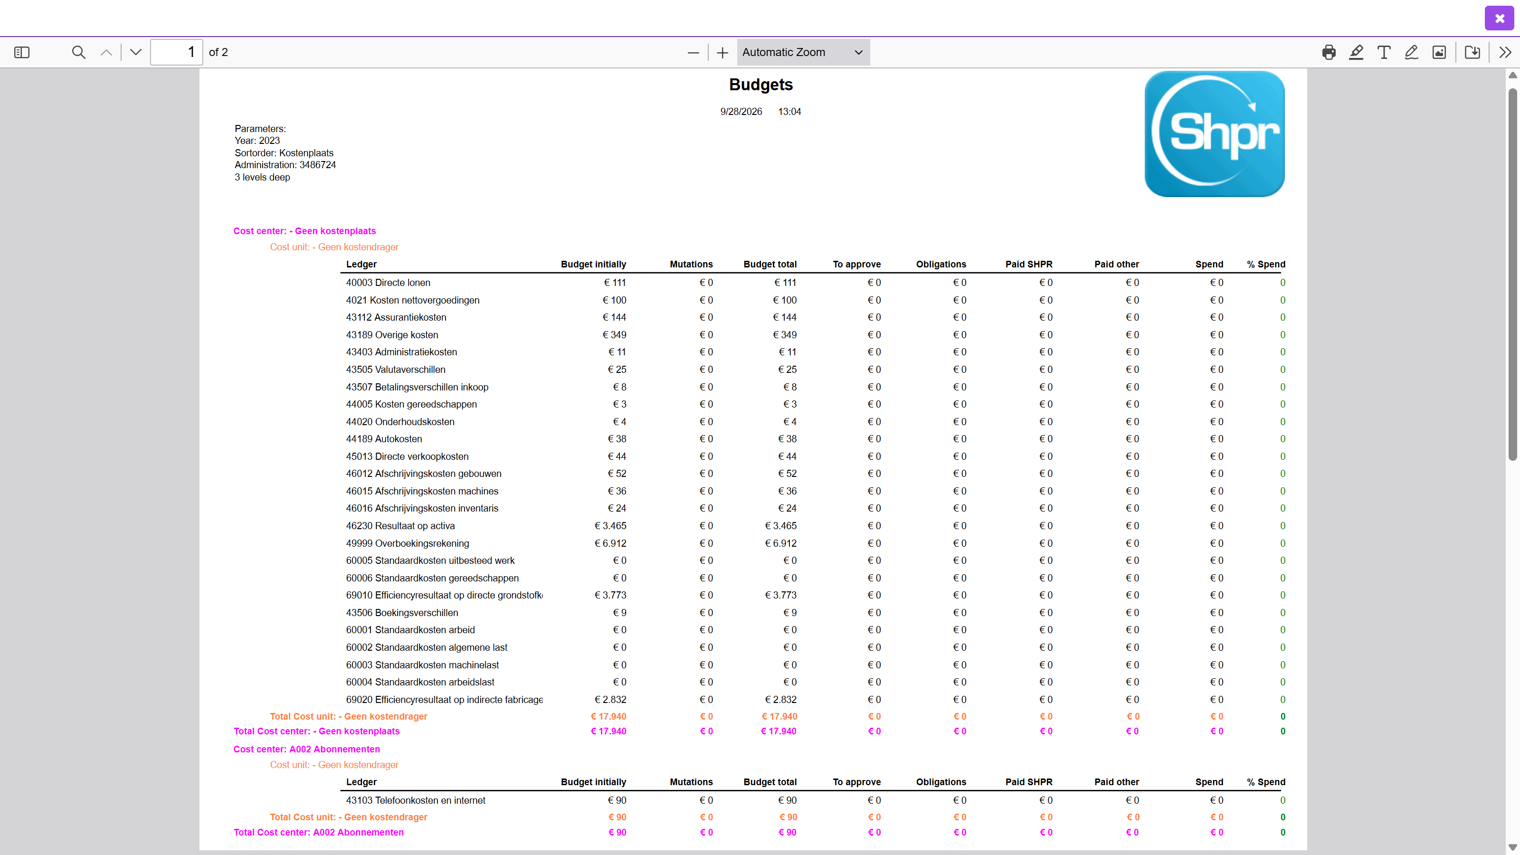This screenshot has width=1520, height=855.
Task: Click '69020 Efficiencyresultaat op indirecte fabricage' row
Action: pos(815,700)
